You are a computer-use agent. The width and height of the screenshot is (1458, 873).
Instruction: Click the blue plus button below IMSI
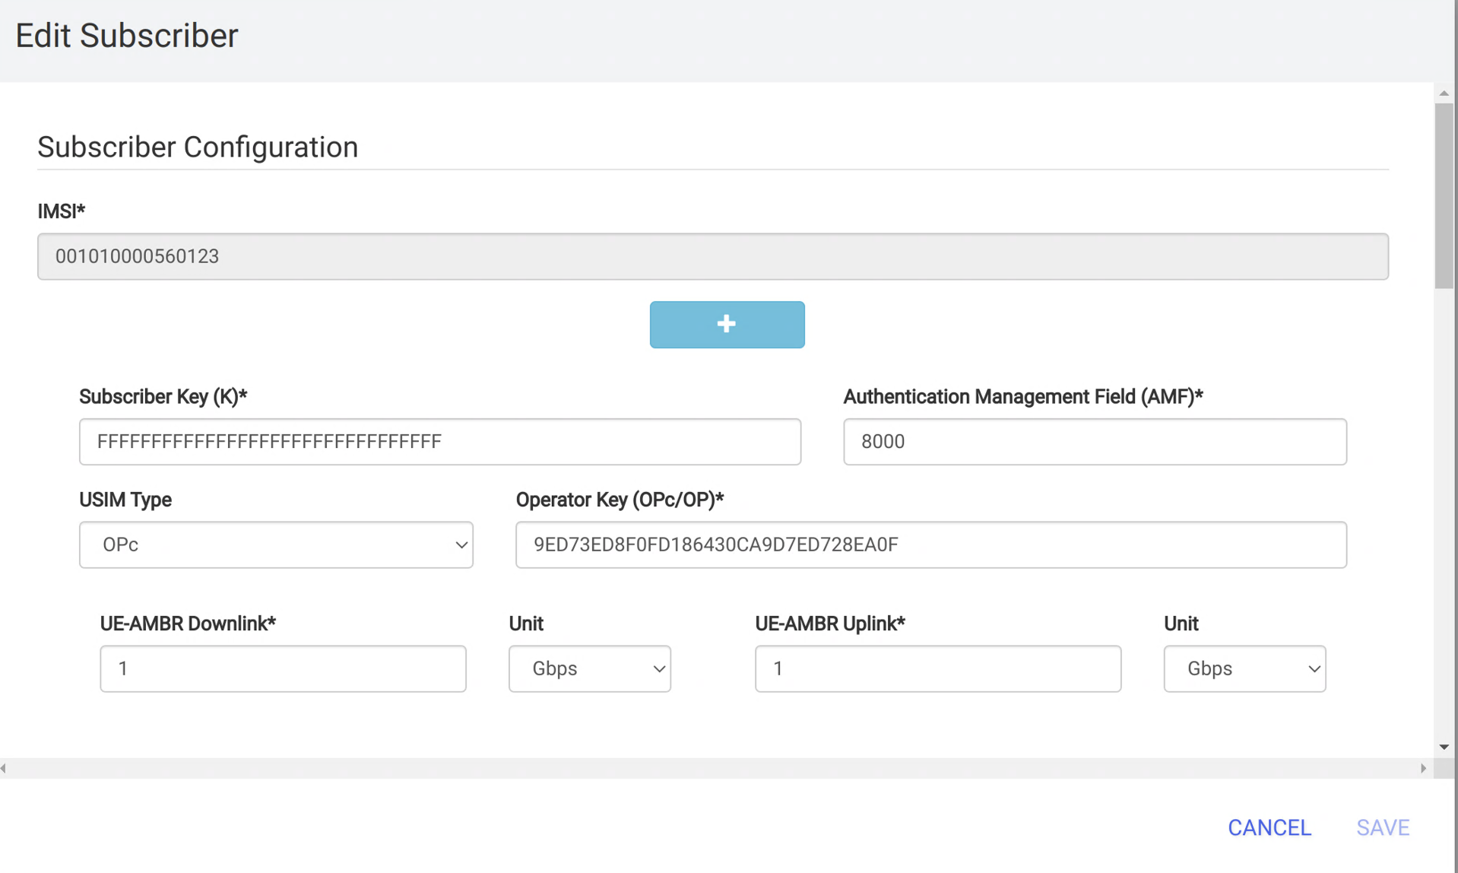tap(726, 325)
